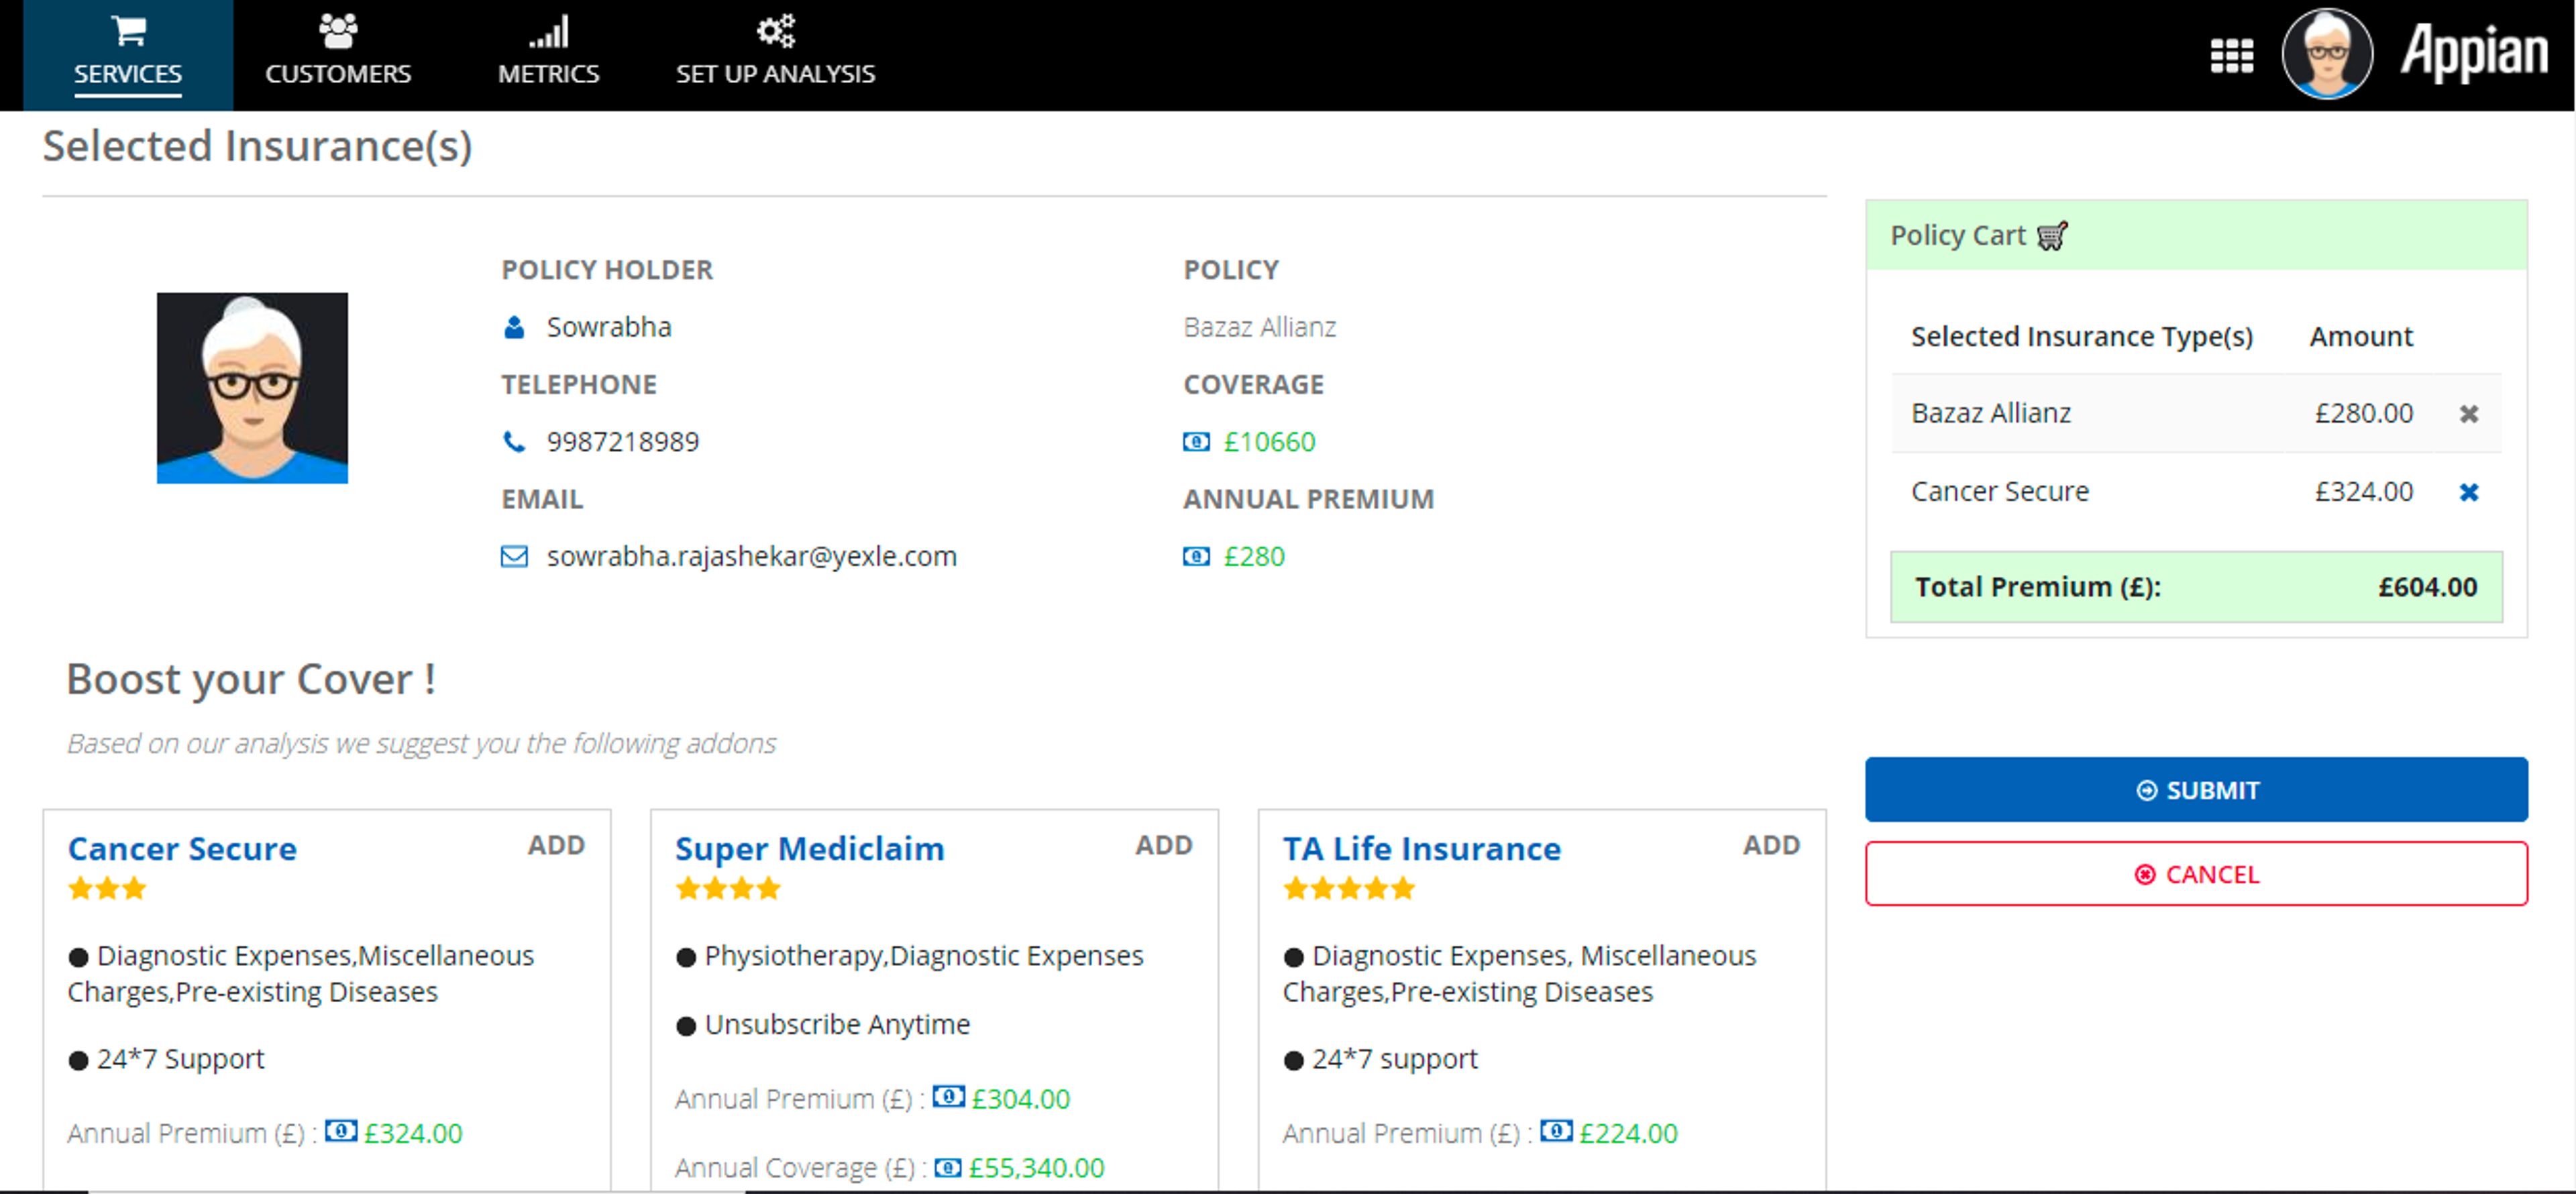Open the TA Life Insurance addon title
Image resolution: width=2576 pixels, height=1194 pixels.
point(1421,848)
